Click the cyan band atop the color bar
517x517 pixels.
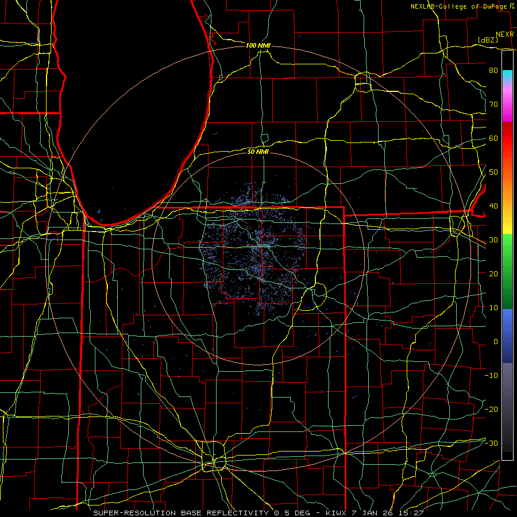(x=507, y=76)
